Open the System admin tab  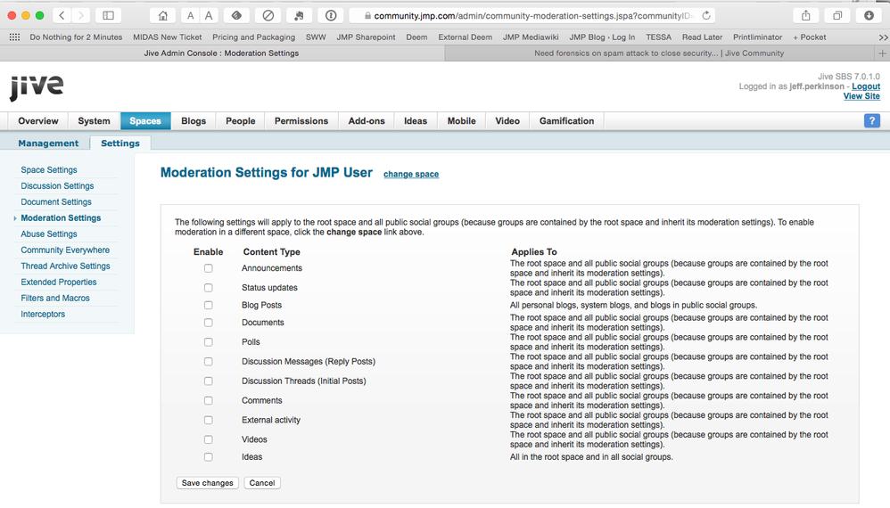click(94, 121)
